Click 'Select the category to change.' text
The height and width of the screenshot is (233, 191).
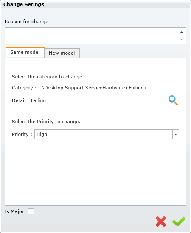[48, 77]
